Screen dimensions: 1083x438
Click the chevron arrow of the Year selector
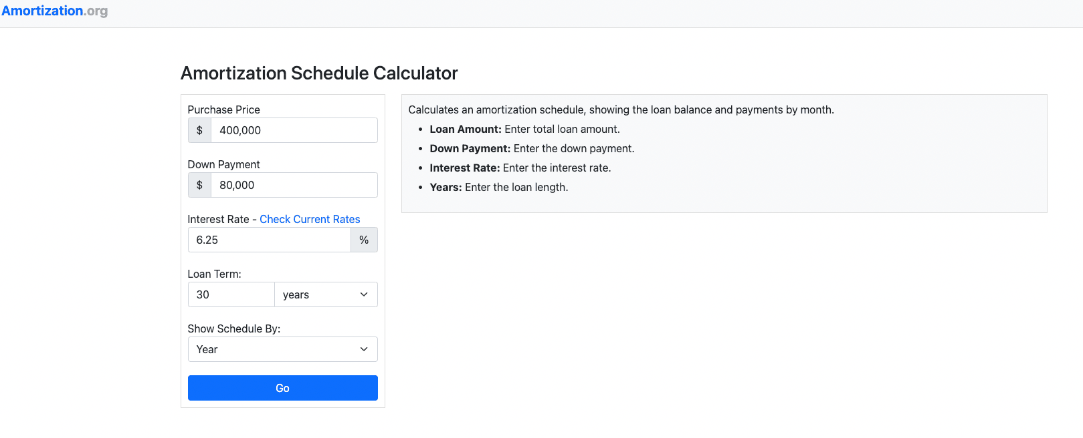point(364,349)
